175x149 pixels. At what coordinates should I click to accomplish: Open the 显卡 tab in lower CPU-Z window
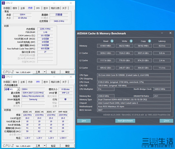click(46, 82)
